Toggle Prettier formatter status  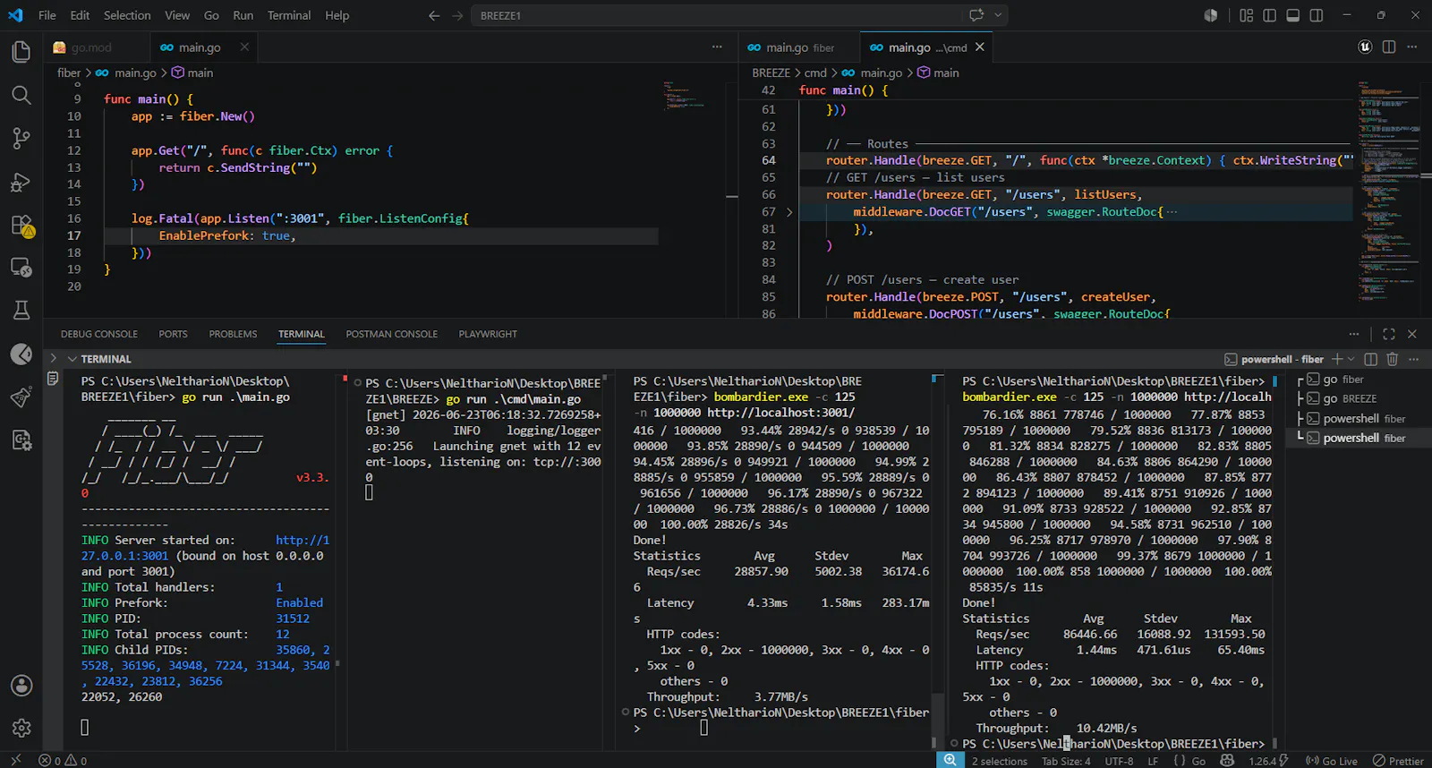coord(1398,761)
